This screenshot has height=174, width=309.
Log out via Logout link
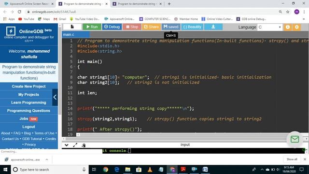click(x=28, y=127)
